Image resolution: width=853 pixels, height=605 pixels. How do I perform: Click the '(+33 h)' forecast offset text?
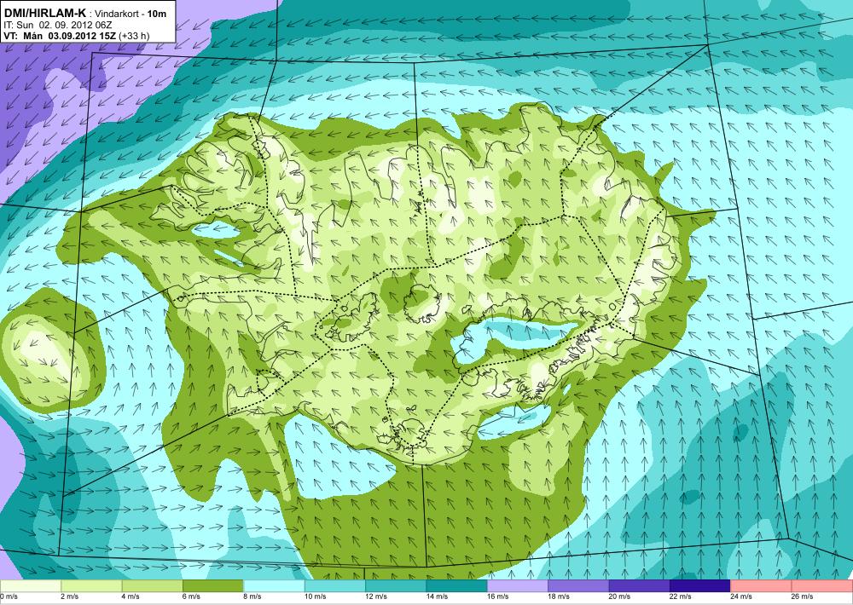point(133,36)
